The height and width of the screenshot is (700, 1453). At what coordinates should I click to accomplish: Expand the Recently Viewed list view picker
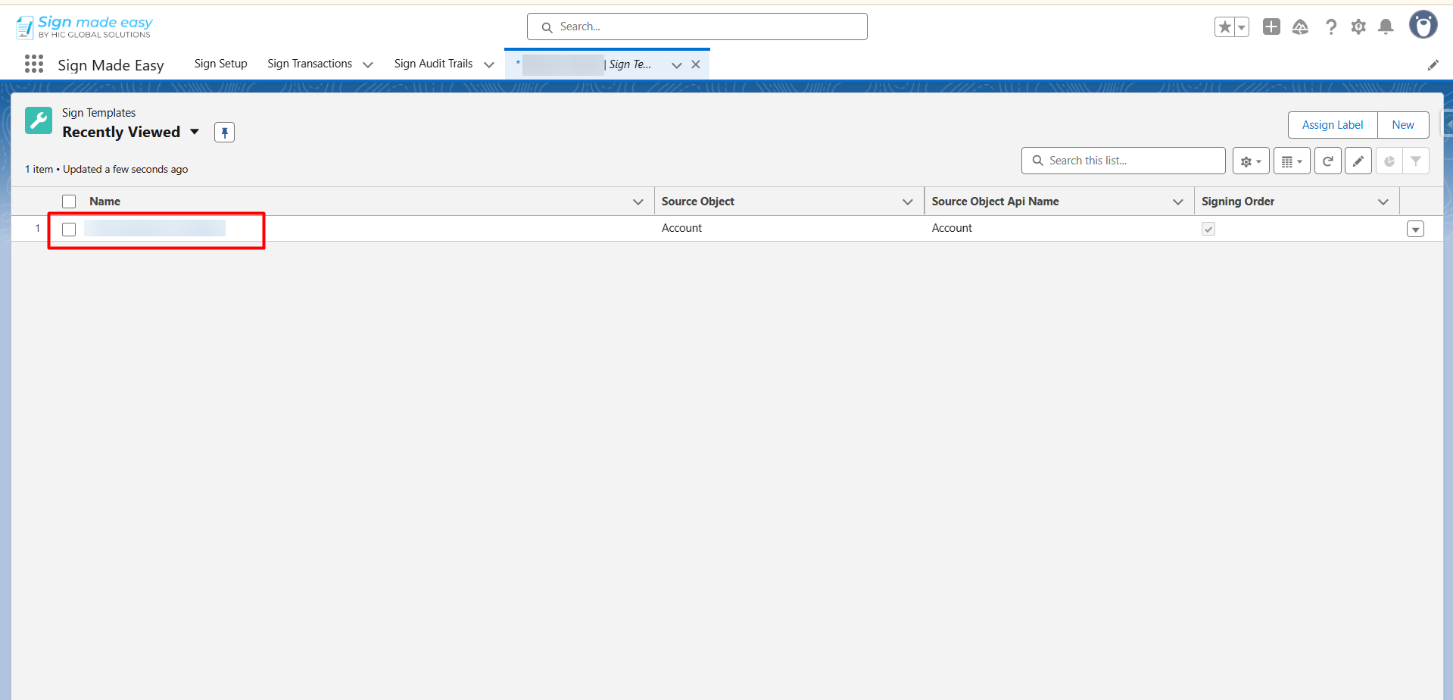(x=195, y=132)
